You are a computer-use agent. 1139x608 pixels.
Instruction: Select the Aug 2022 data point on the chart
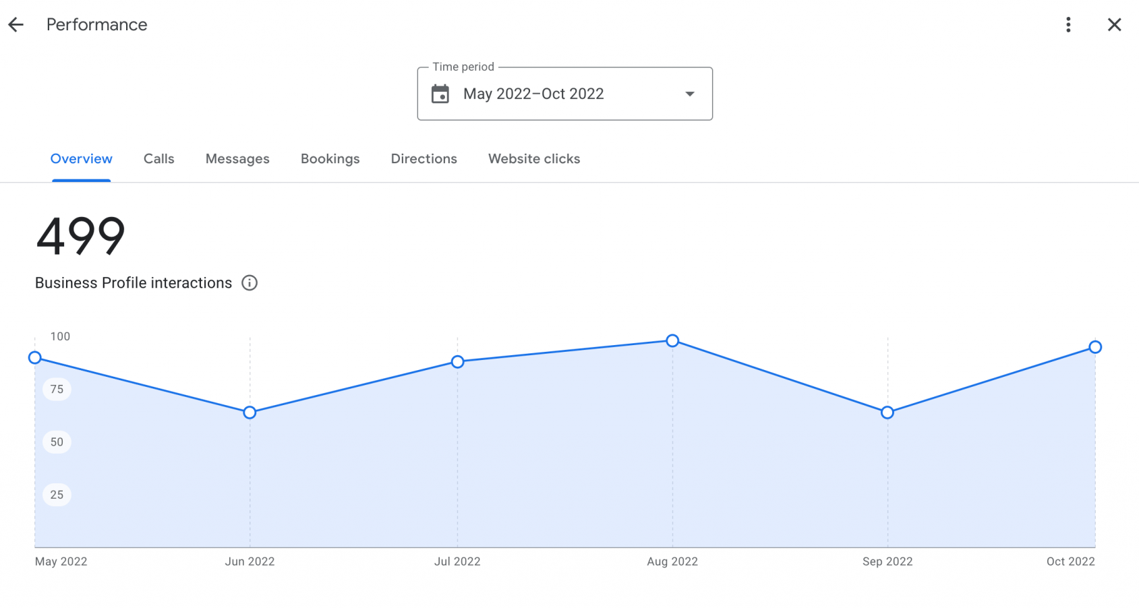(672, 341)
